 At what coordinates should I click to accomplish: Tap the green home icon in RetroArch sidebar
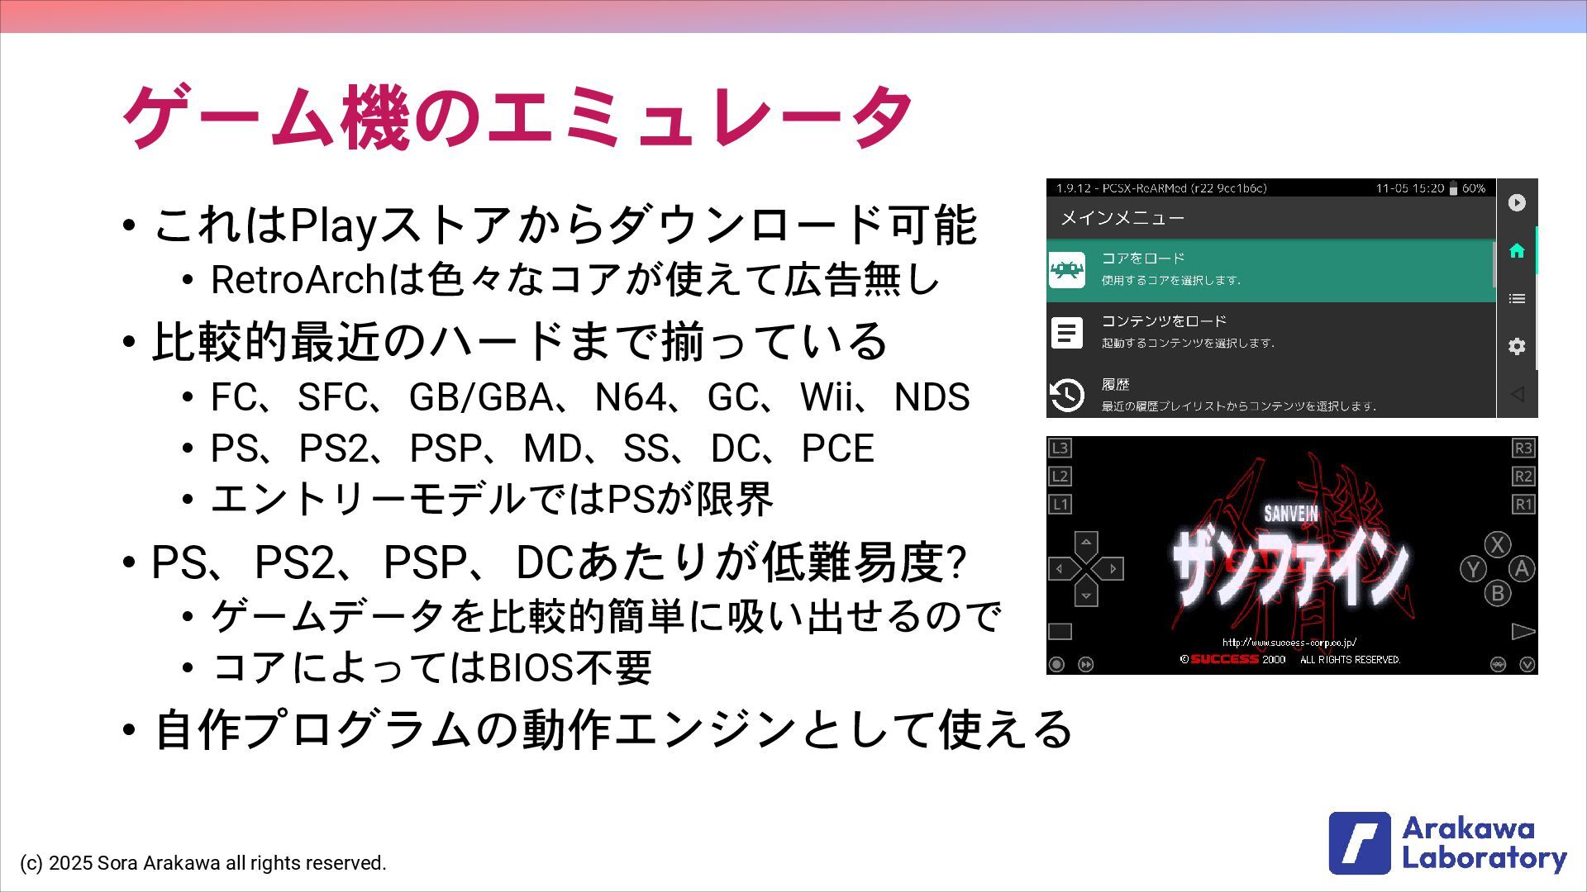pyautogui.click(x=1516, y=251)
